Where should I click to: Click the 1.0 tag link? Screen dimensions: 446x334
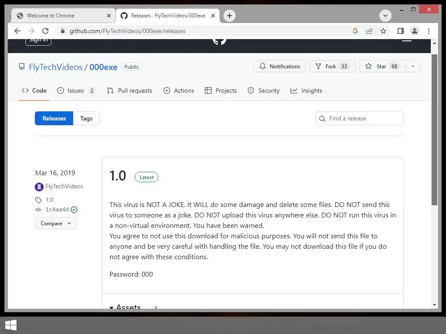[x=50, y=200]
